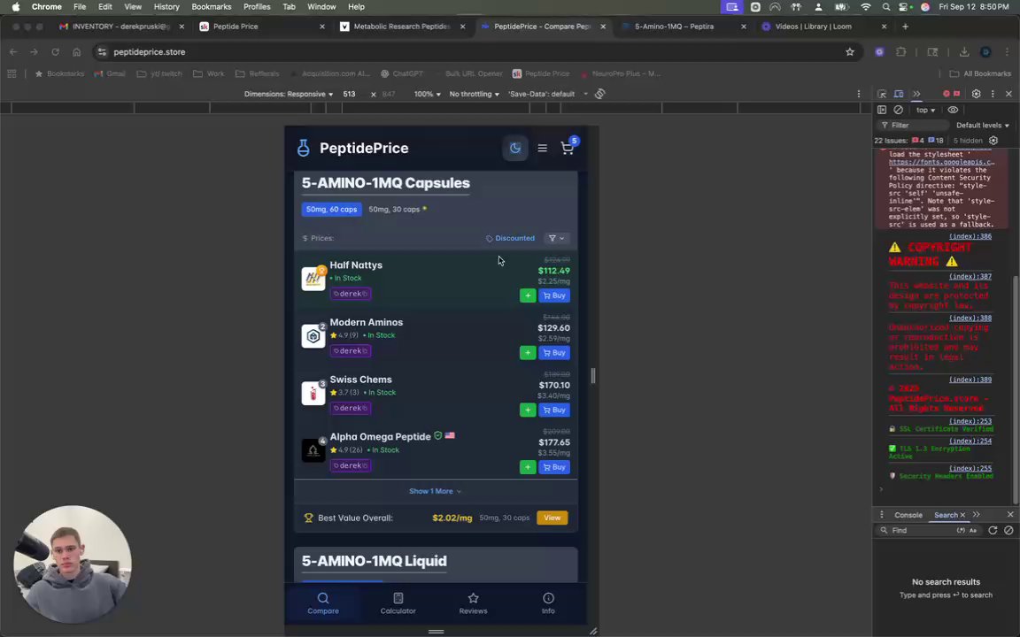1020x637 pixels.
Task: Toggle dark mode moon icon
Action: [x=515, y=149]
